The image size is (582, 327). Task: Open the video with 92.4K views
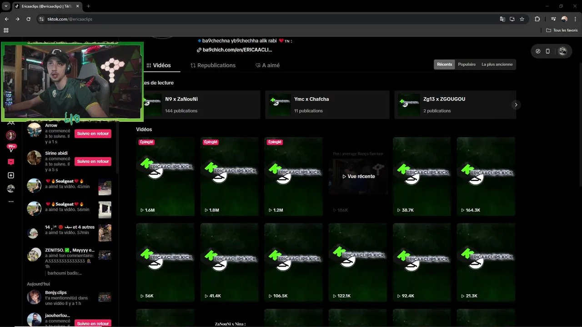[x=422, y=262]
